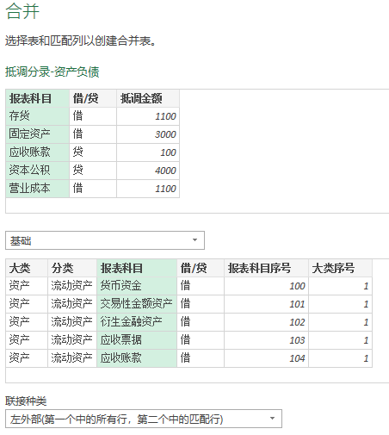
Task: Open the 基础 table selection dropdown
Action: click(105, 240)
